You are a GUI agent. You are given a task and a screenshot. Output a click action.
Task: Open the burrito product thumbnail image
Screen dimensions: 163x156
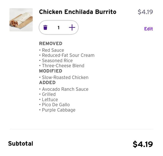coord(21,20)
